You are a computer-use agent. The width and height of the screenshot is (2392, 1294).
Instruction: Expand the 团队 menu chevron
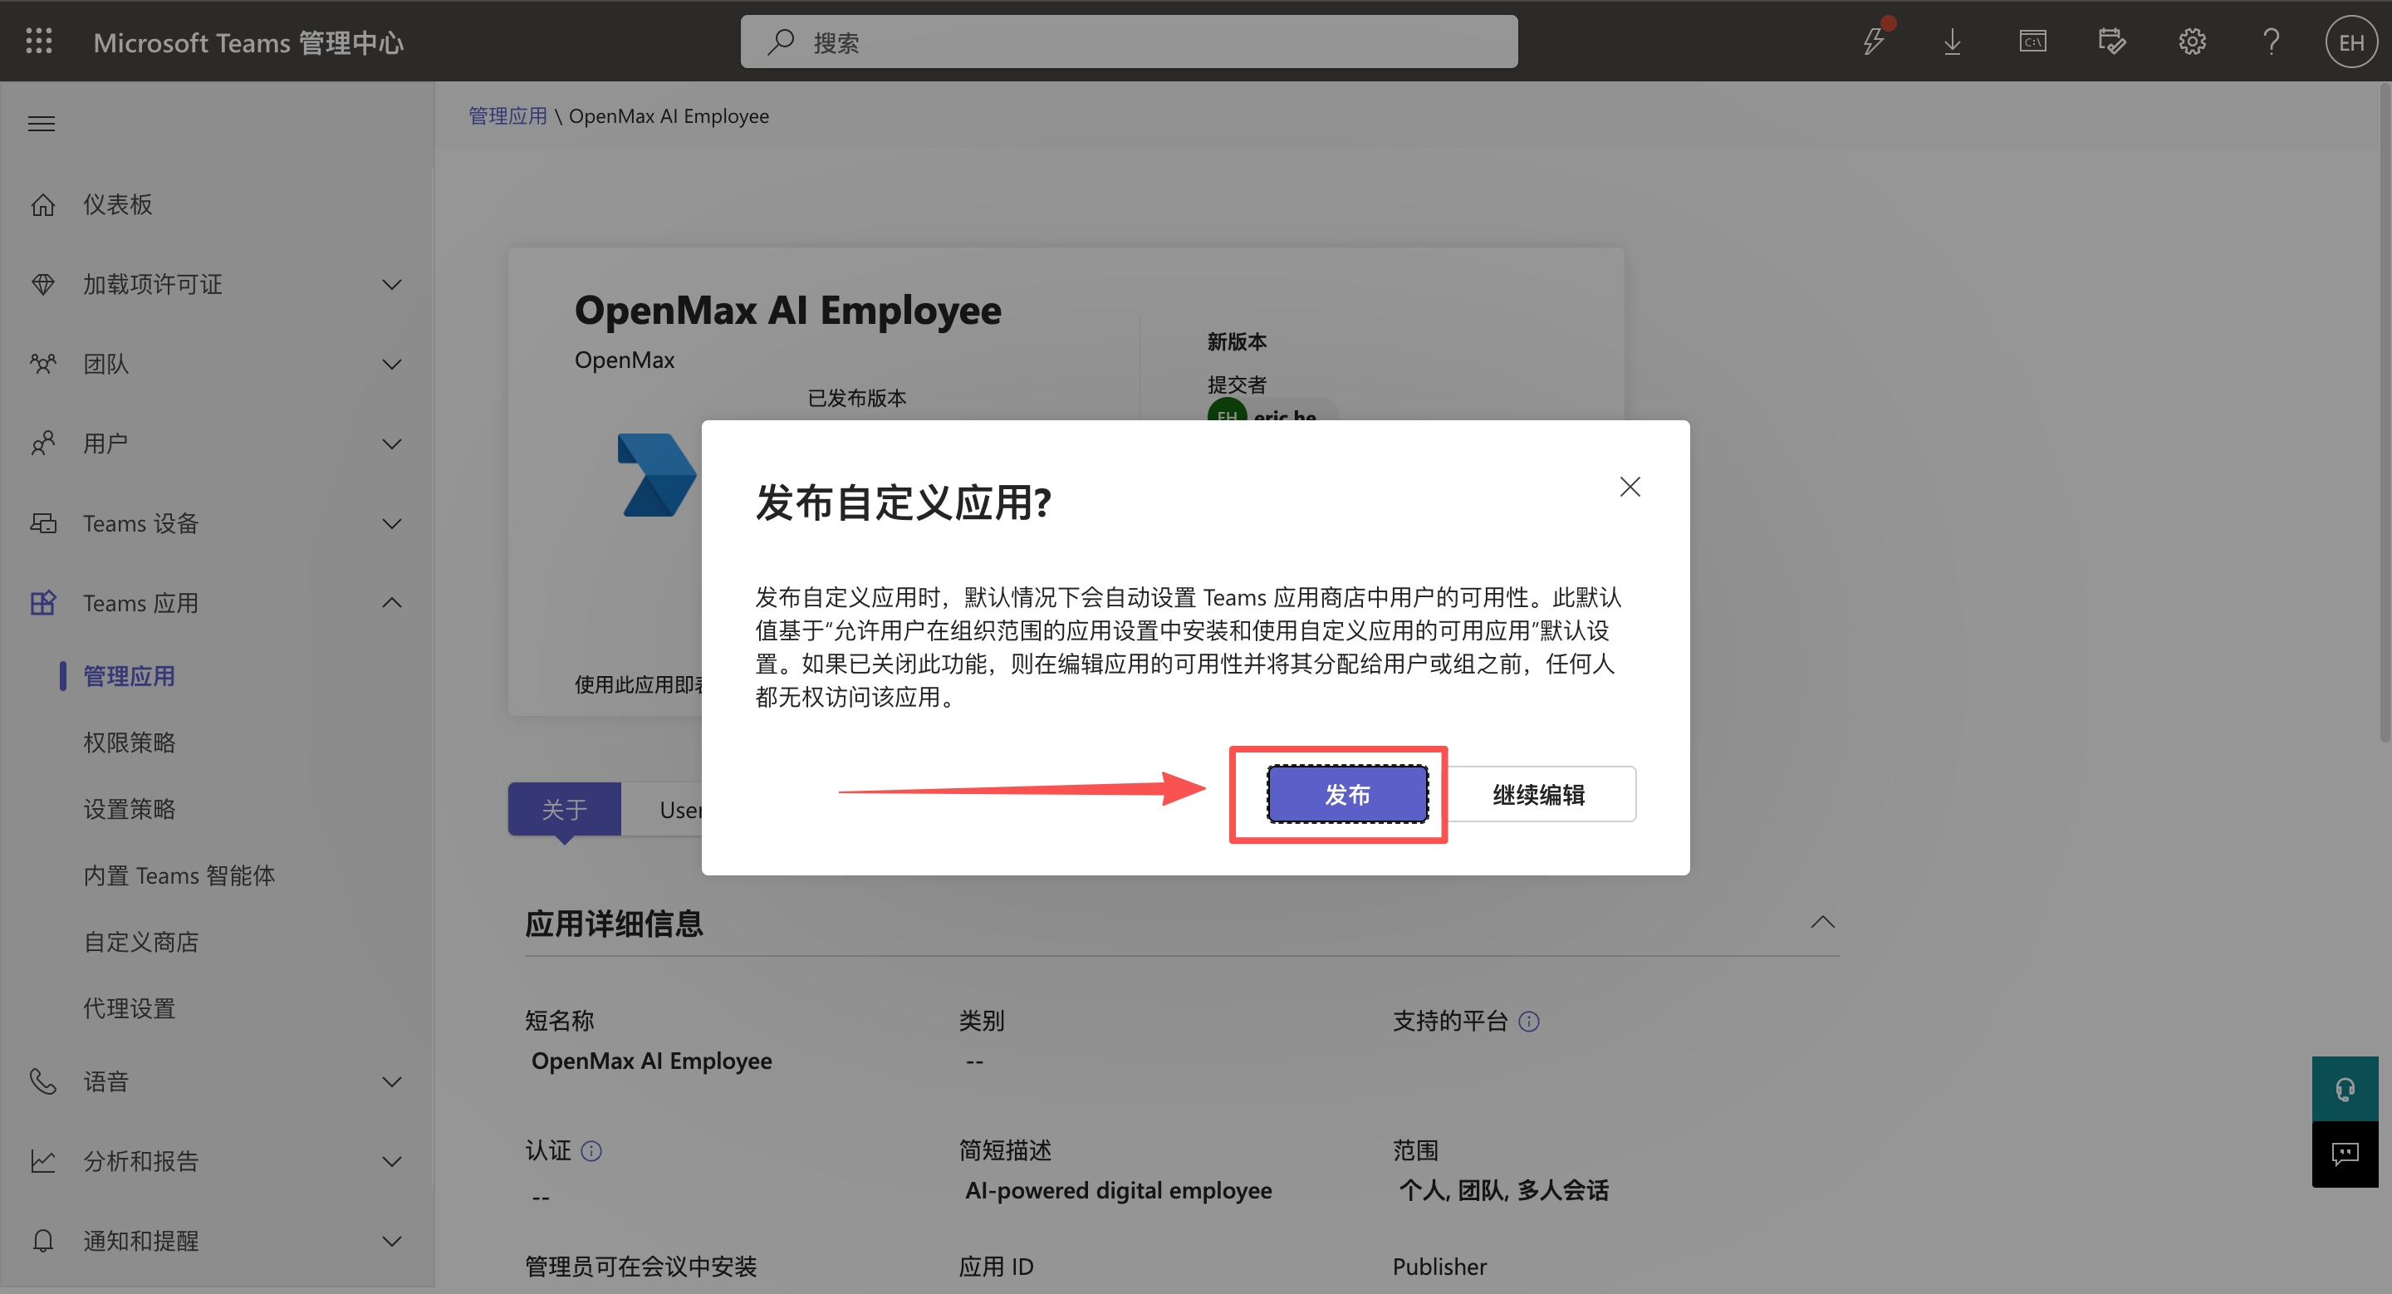[x=392, y=364]
